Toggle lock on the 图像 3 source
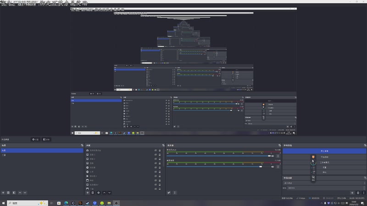This screenshot has width=367, height=206. click(160, 155)
